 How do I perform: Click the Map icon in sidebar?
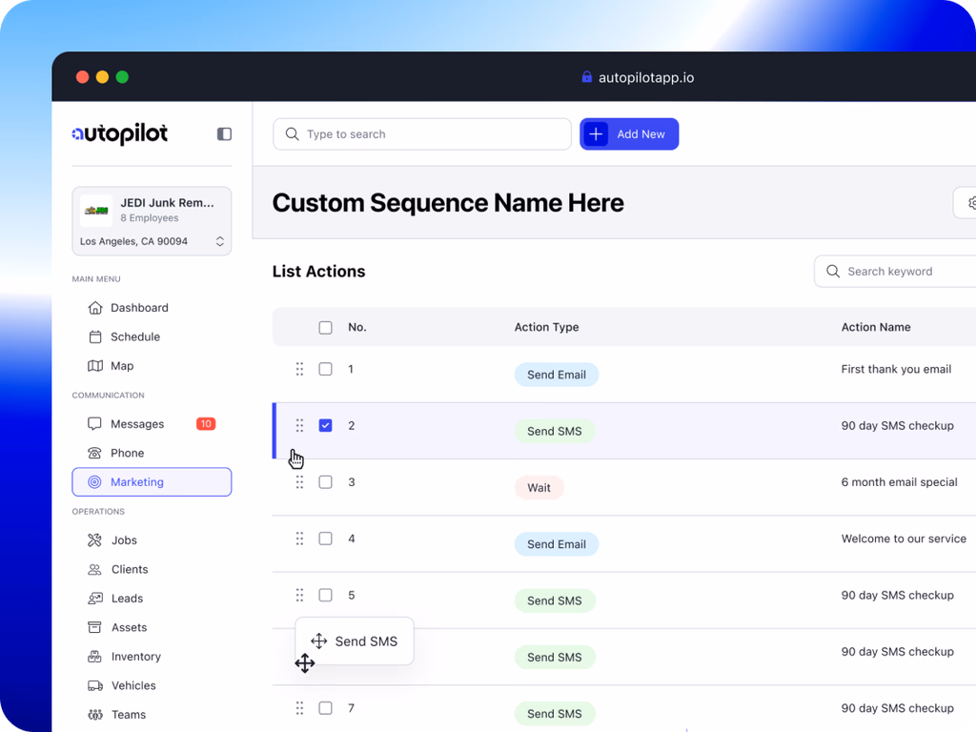point(95,366)
